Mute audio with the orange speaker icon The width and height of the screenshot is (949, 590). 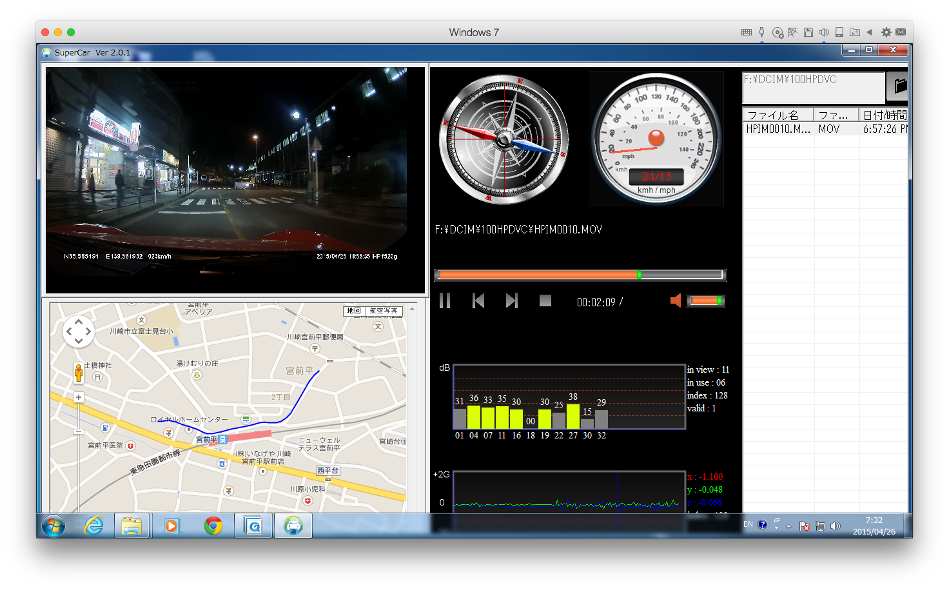pos(676,300)
